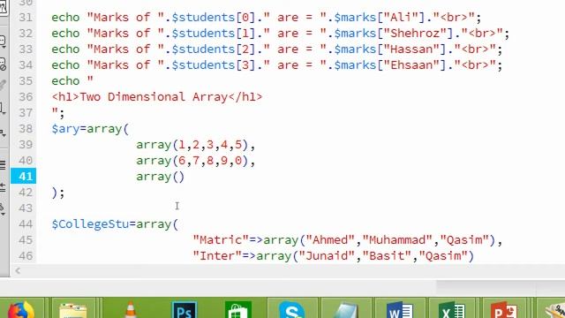
Task: Click the horizontal scrollbar left arrow
Action: (18, 270)
